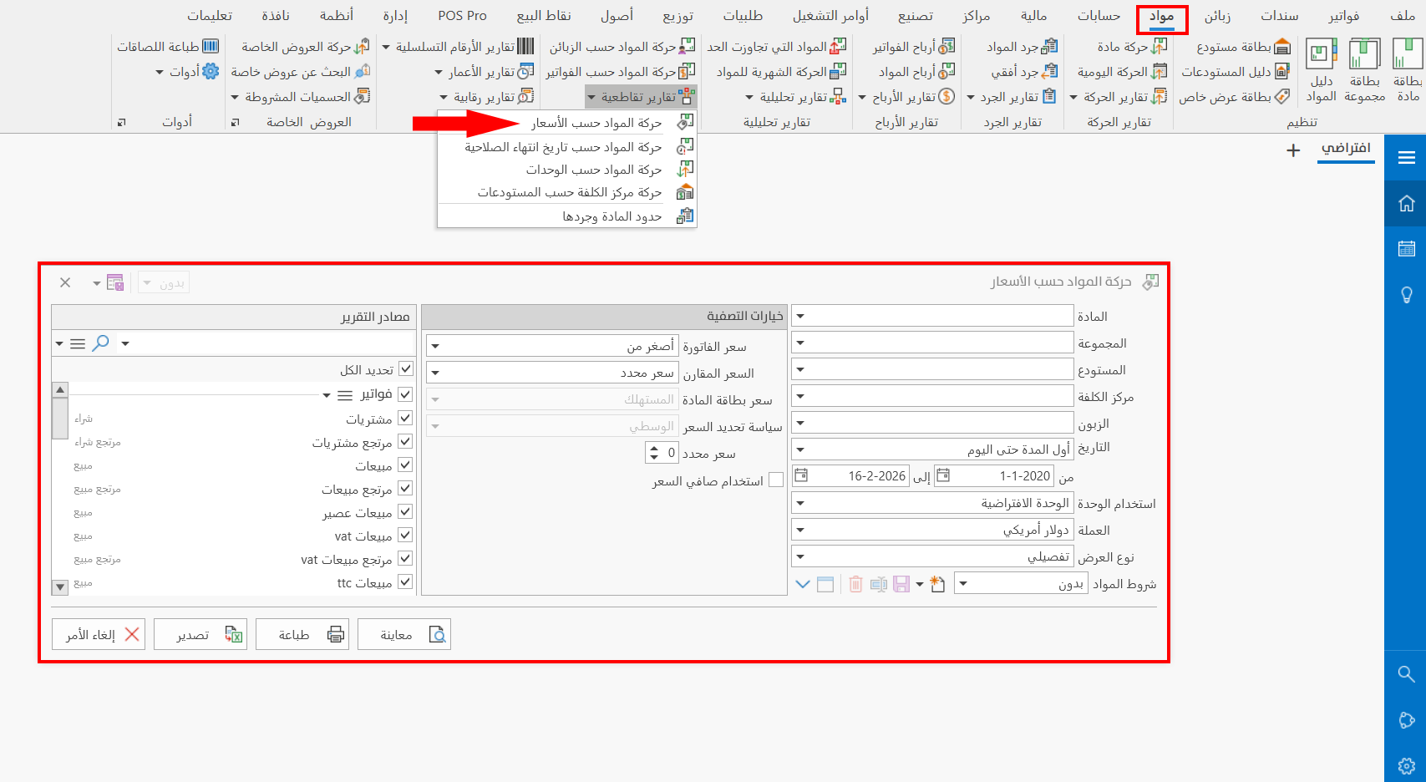Create new condition via starred page icon

pyautogui.click(x=937, y=584)
